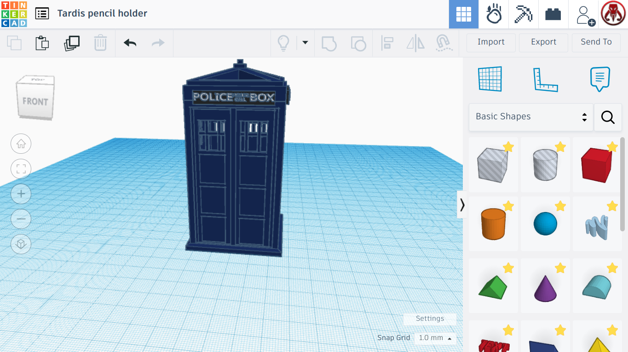Open the designs list icon
The height and width of the screenshot is (352, 628).
coord(42,13)
